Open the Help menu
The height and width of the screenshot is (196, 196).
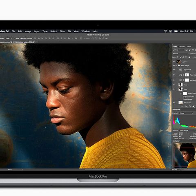click(x=95, y=31)
